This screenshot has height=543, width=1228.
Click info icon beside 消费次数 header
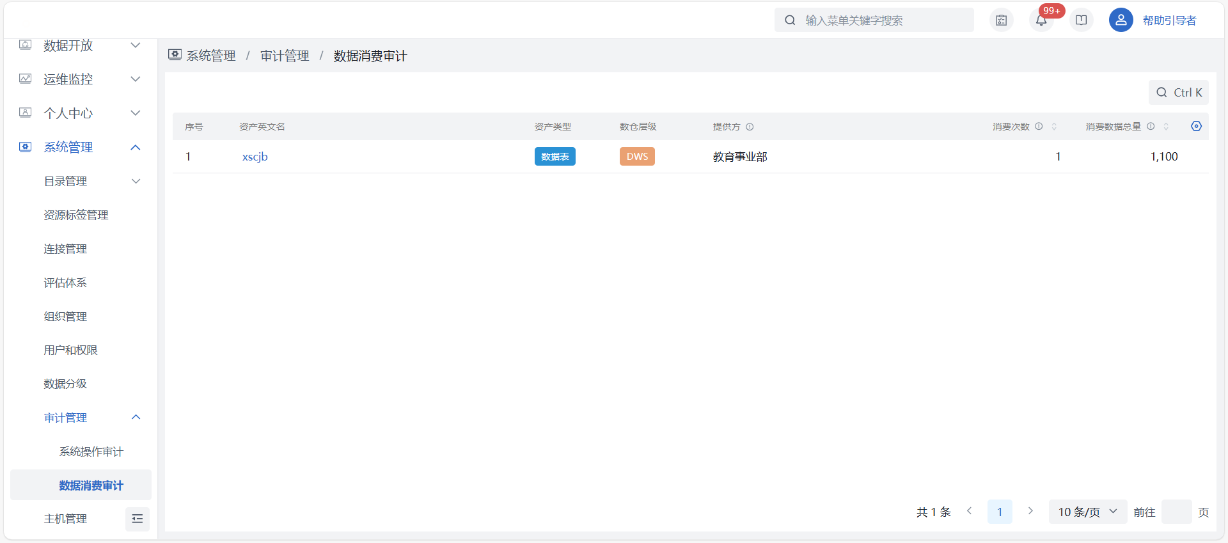pos(1039,127)
